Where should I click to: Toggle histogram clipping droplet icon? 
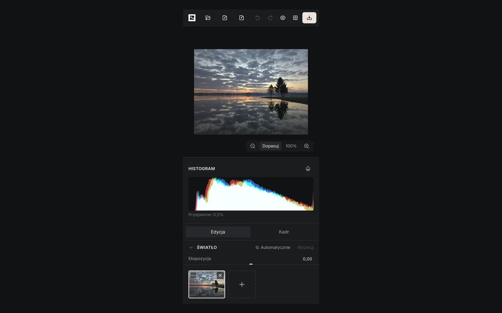point(308,168)
